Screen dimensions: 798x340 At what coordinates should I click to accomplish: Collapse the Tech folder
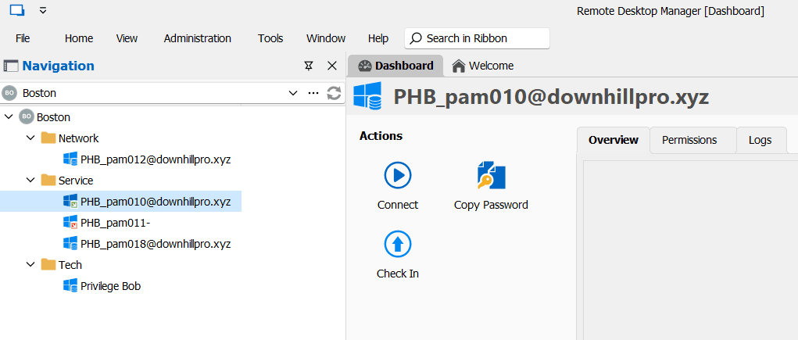point(30,265)
